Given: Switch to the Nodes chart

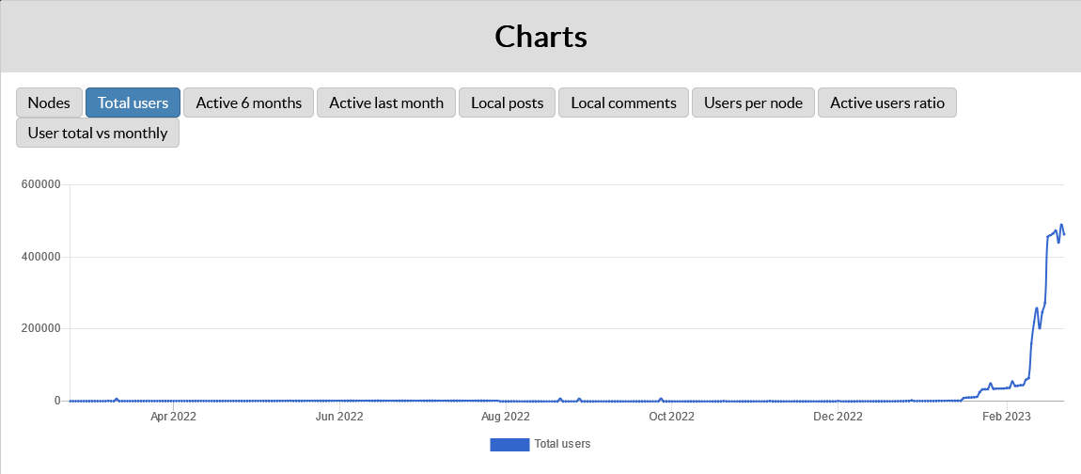Looking at the screenshot, I should (49, 103).
